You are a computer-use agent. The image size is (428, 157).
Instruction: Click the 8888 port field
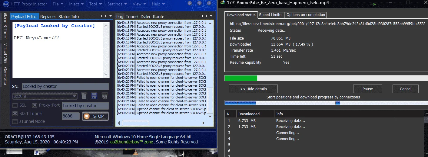click(71, 116)
